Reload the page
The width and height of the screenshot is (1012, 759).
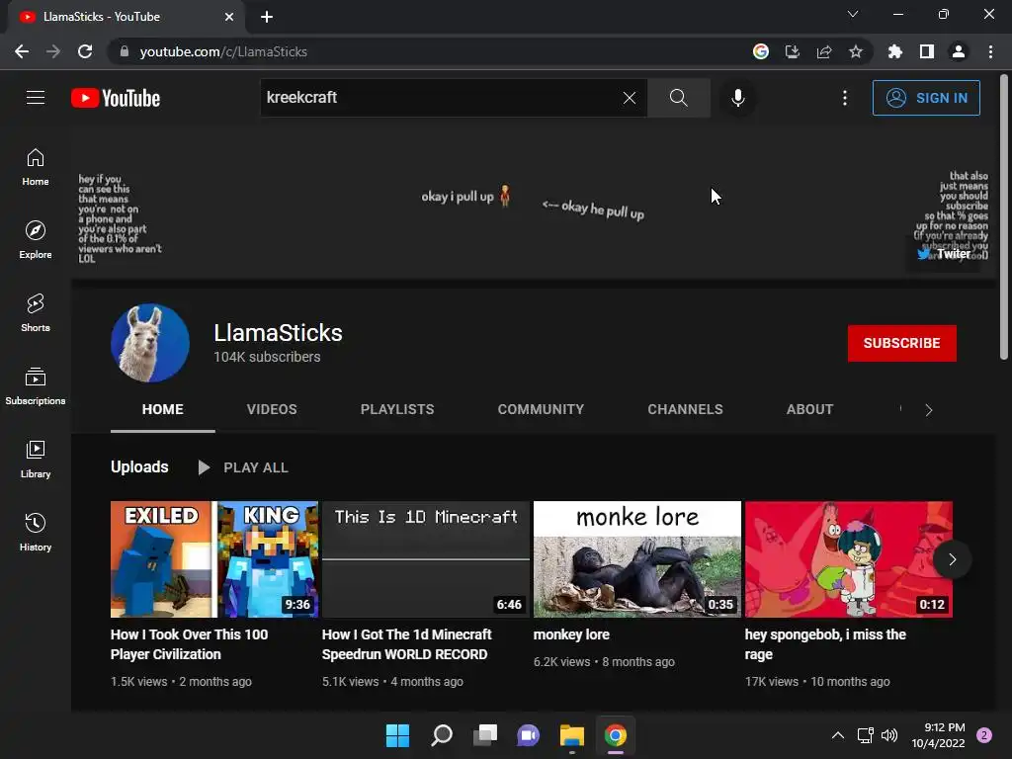[x=85, y=51]
